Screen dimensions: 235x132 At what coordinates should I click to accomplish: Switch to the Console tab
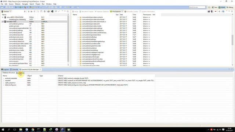click(x=14, y=69)
